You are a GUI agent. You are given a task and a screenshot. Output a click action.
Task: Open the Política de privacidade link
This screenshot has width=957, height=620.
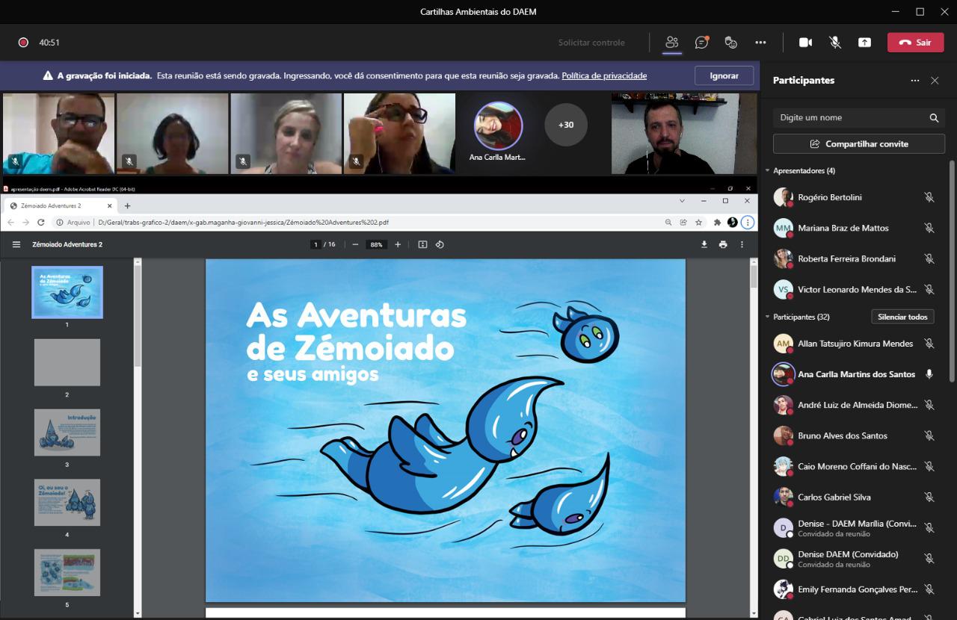pos(604,75)
